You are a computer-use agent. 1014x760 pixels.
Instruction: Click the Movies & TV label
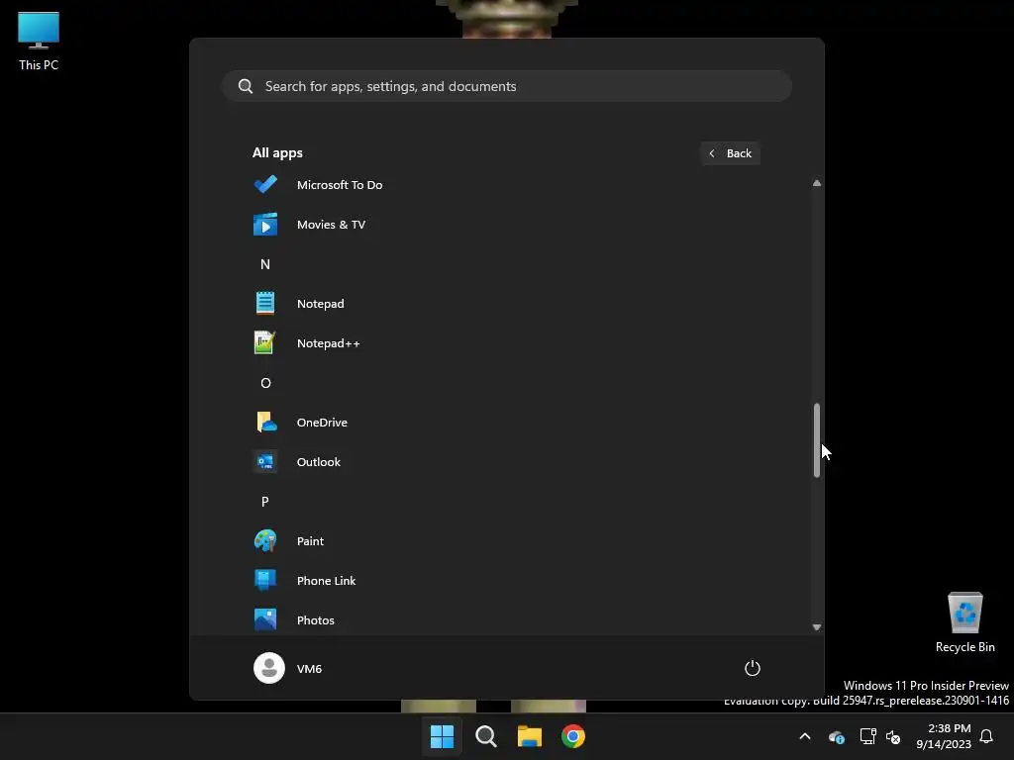click(x=331, y=225)
